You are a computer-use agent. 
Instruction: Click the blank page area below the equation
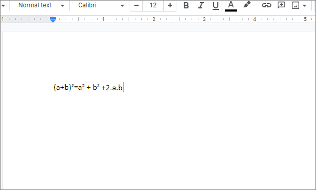pos(159,141)
